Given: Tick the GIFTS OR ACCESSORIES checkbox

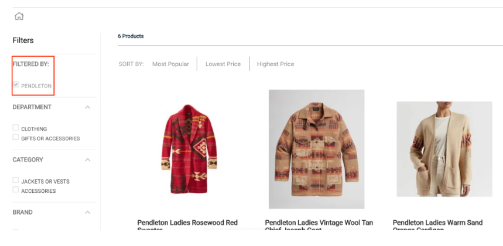Looking at the screenshot, I should point(16,137).
